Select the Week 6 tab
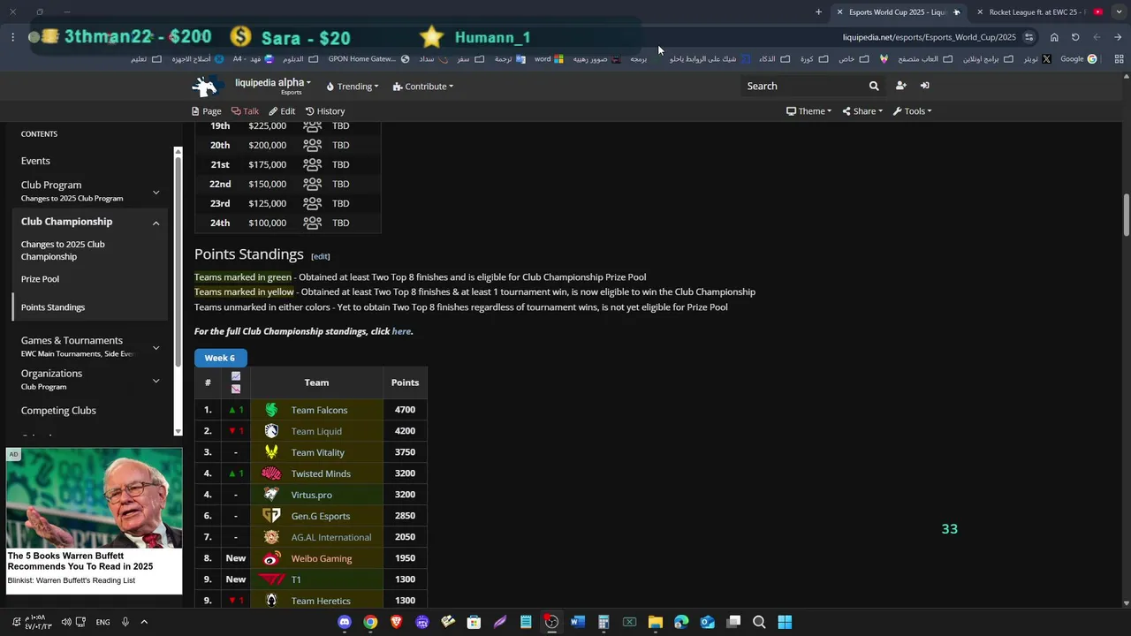 (x=220, y=358)
